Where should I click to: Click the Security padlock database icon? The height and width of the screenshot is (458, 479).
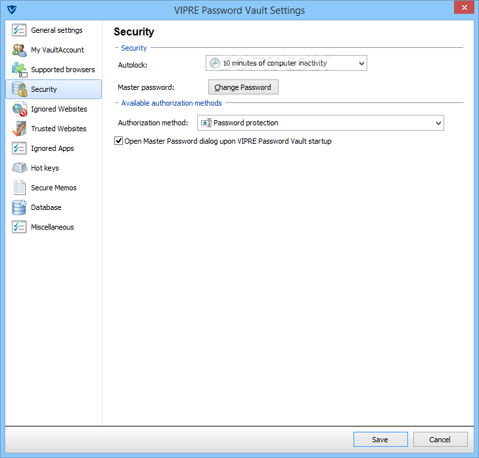[20, 89]
